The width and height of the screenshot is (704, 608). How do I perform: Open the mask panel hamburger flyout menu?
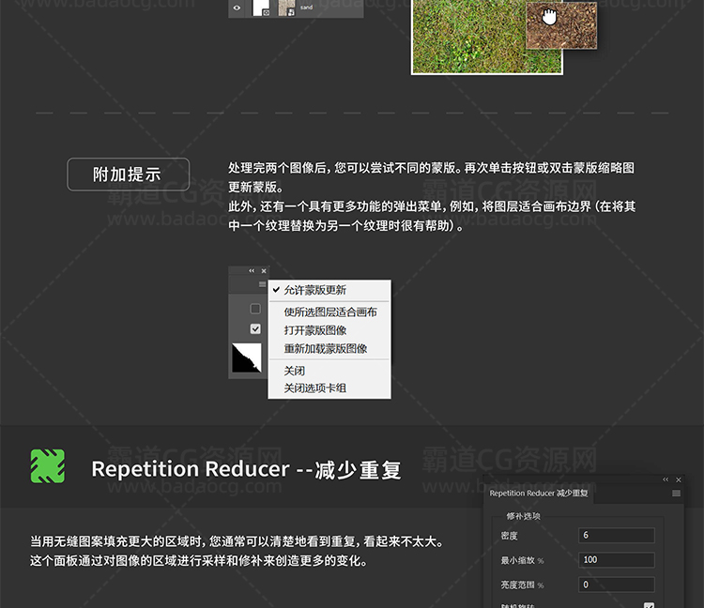click(x=263, y=283)
